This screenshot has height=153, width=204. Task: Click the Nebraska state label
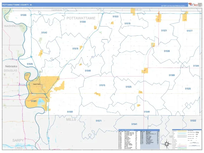coord(11,66)
